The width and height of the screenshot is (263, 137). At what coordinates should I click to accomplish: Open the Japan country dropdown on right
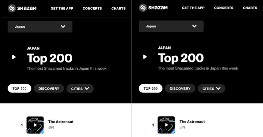pyautogui.click(x=171, y=26)
